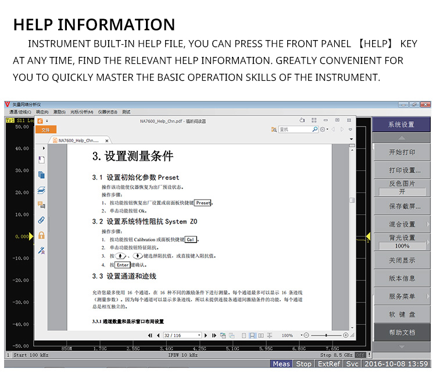436x386 pixels.
Task: Open the page number dropdown
Action: 199,336
